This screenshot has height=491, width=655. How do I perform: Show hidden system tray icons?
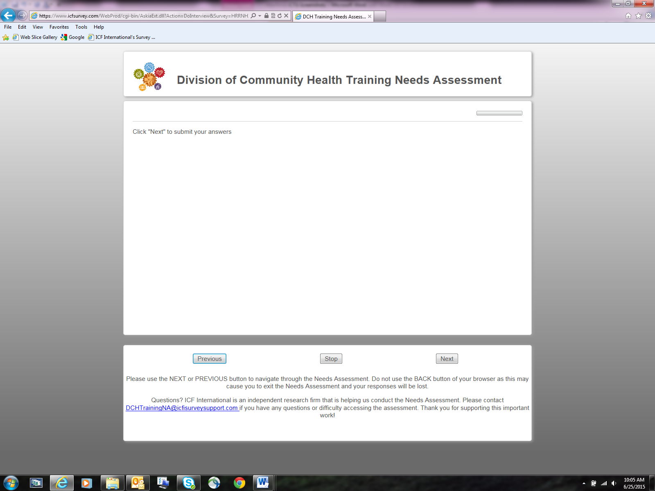tap(584, 484)
